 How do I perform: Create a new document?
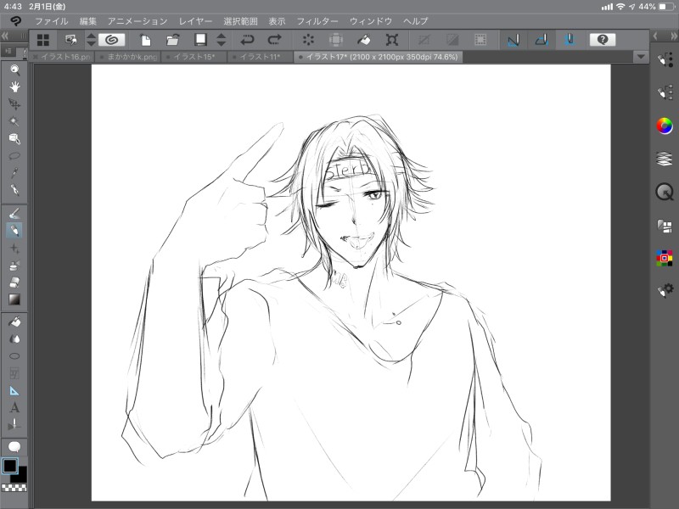(x=145, y=40)
